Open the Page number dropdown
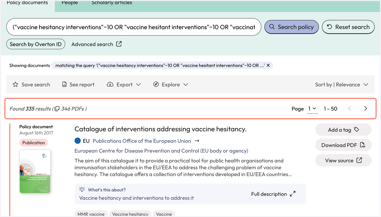Viewport: 381px width, 217px height. [312, 109]
